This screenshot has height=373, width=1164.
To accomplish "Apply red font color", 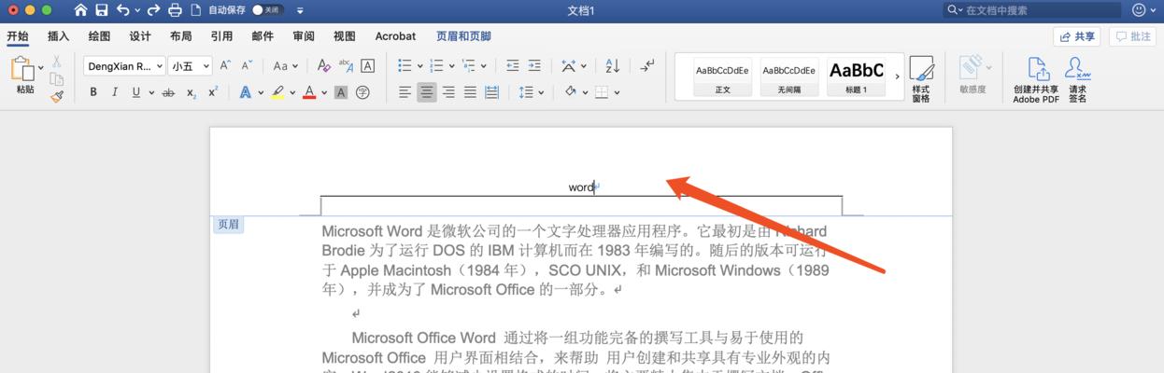I will tap(309, 92).
